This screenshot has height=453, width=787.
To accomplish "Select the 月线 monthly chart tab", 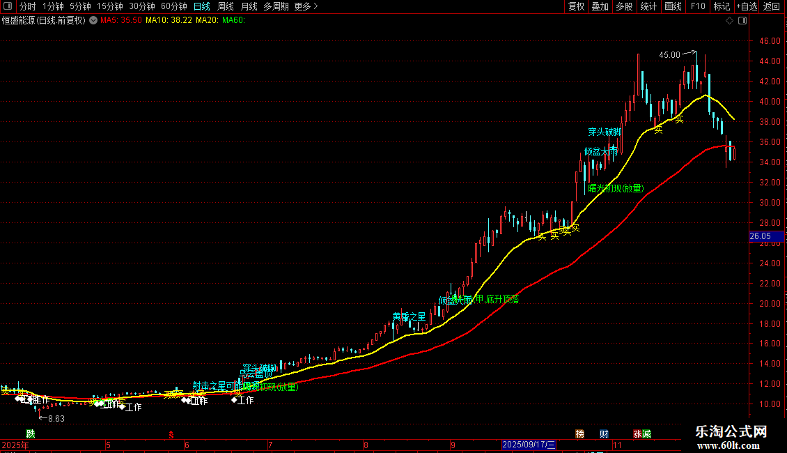I will (249, 6).
